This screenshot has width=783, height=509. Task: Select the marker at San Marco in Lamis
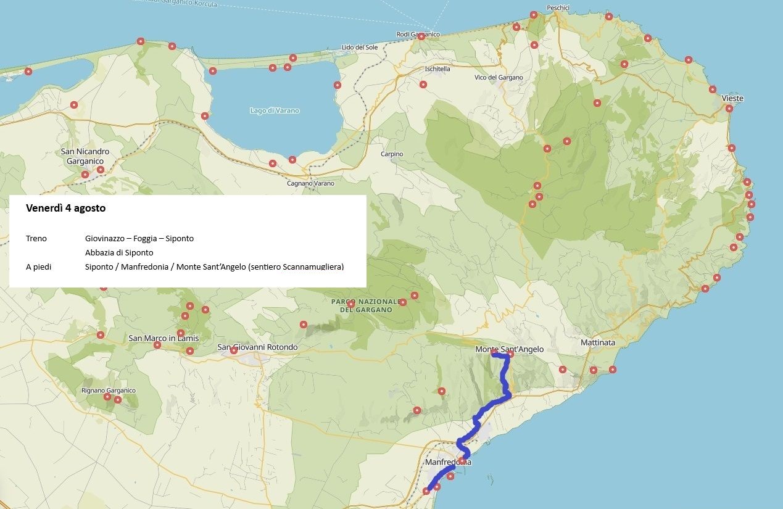coord(157,345)
